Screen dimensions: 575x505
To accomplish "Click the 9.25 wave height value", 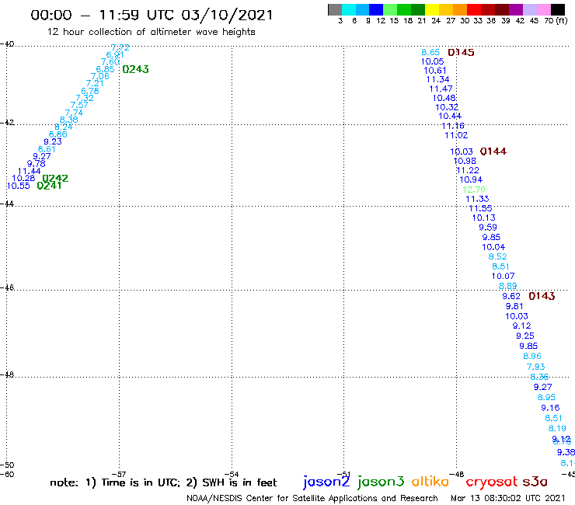I will [x=525, y=336].
